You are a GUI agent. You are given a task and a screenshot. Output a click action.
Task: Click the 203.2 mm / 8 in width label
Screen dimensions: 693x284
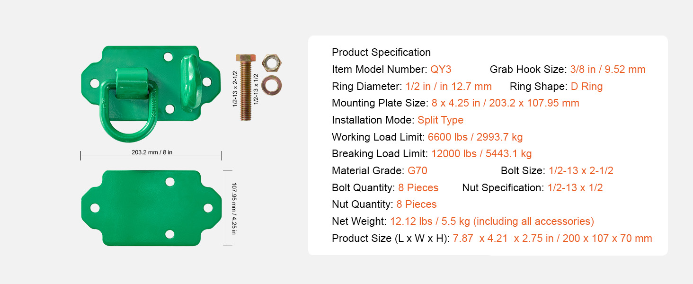tap(151, 152)
